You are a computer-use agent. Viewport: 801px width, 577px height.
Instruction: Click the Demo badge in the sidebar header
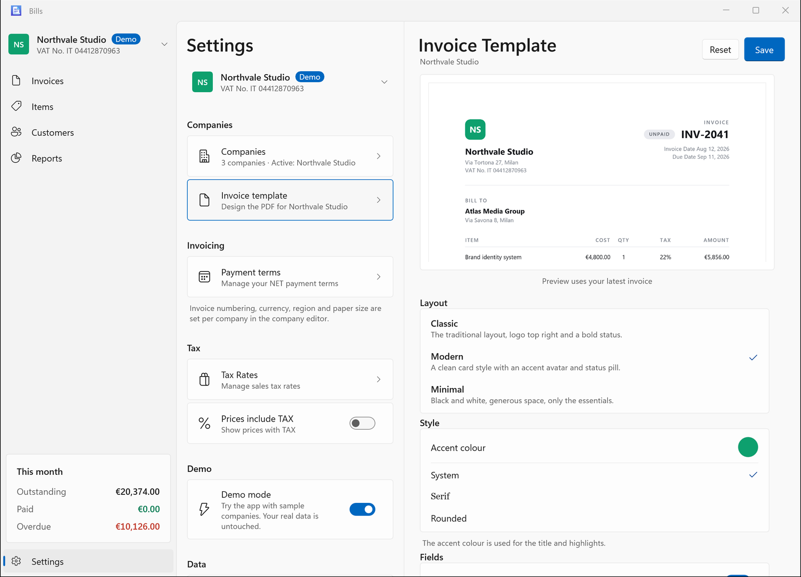point(126,39)
